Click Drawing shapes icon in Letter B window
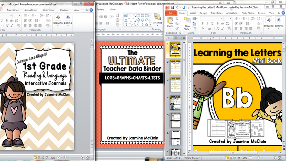 click(x=269, y=20)
